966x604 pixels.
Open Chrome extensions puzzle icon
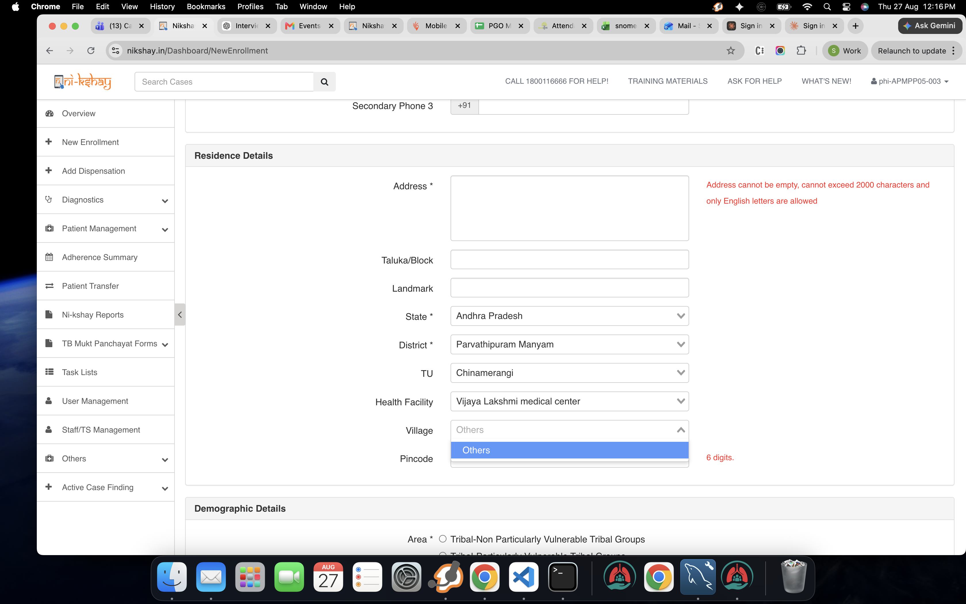pos(801,51)
